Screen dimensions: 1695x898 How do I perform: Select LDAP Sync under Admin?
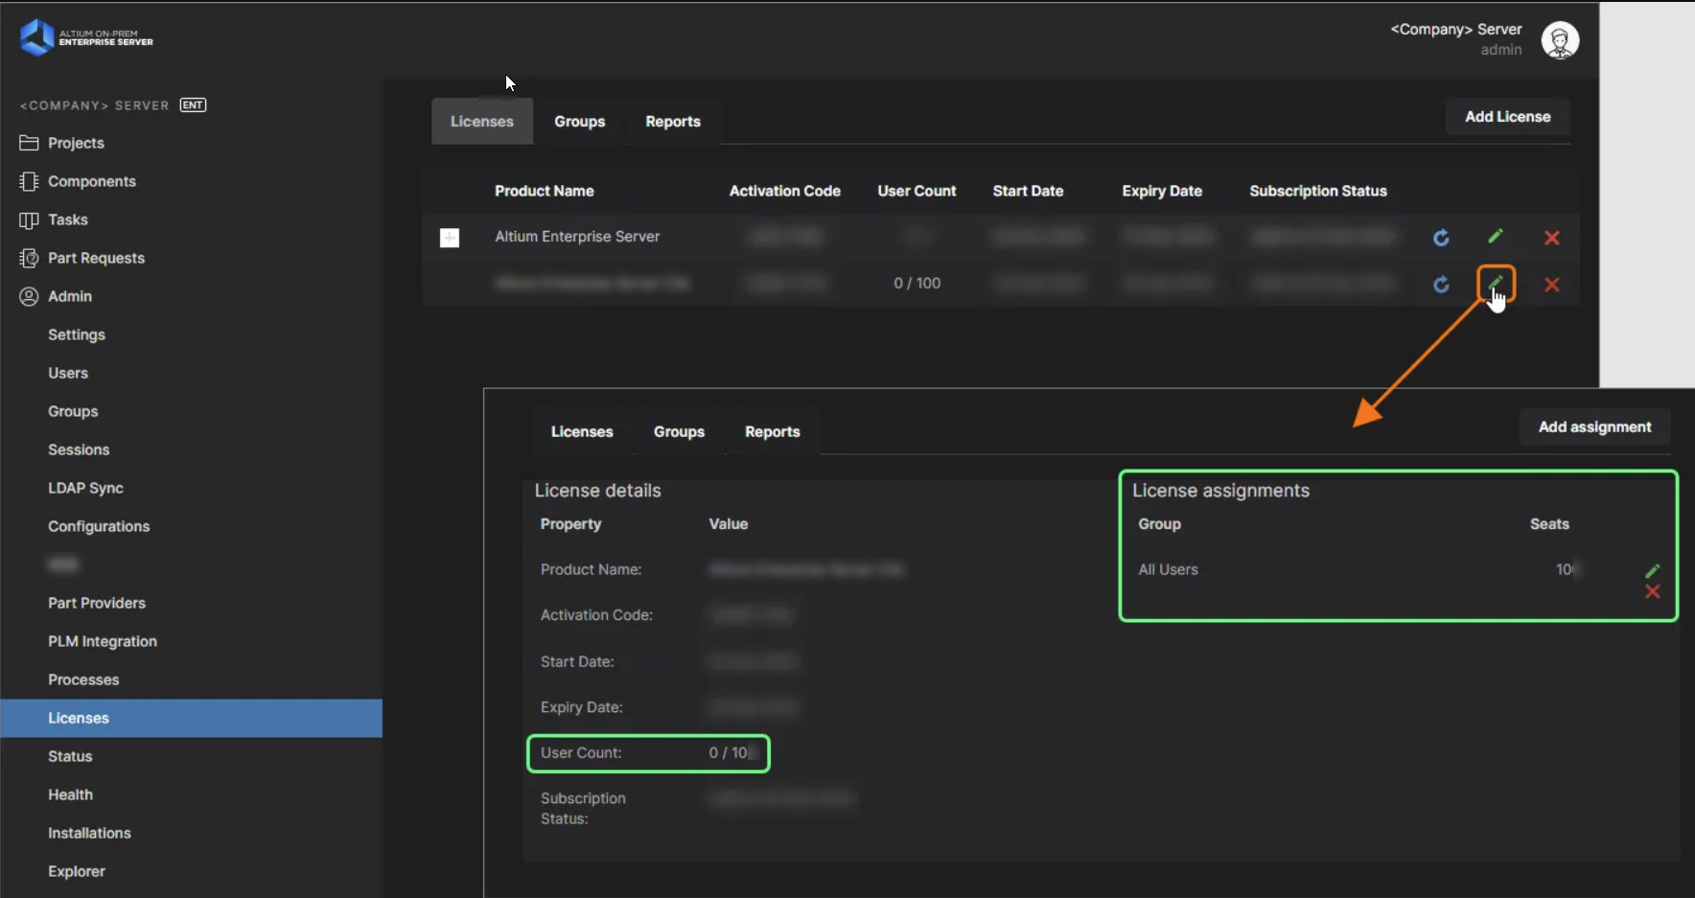(x=85, y=488)
